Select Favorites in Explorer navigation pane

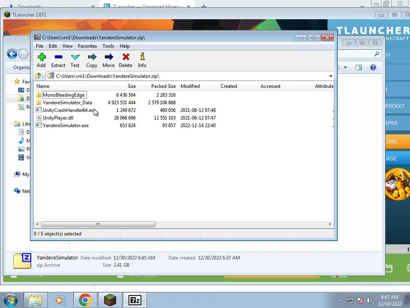22,81
